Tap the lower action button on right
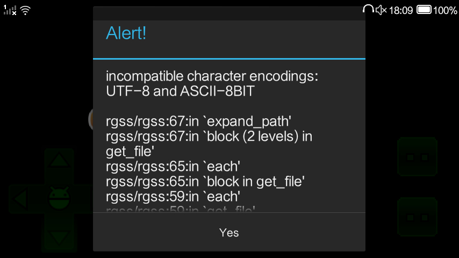Viewport: 459px width, 258px height. pos(417,217)
